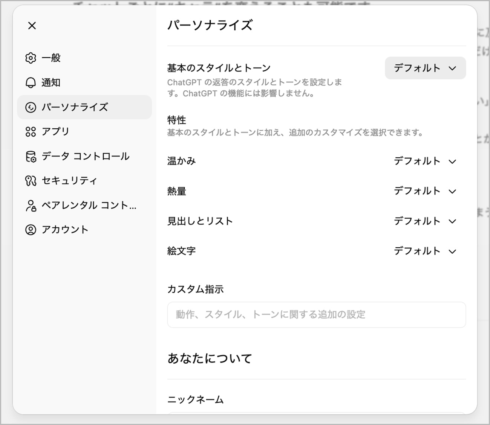This screenshot has height=425, width=490.
Task: Click the アカウント profile icon
Action: click(x=31, y=230)
